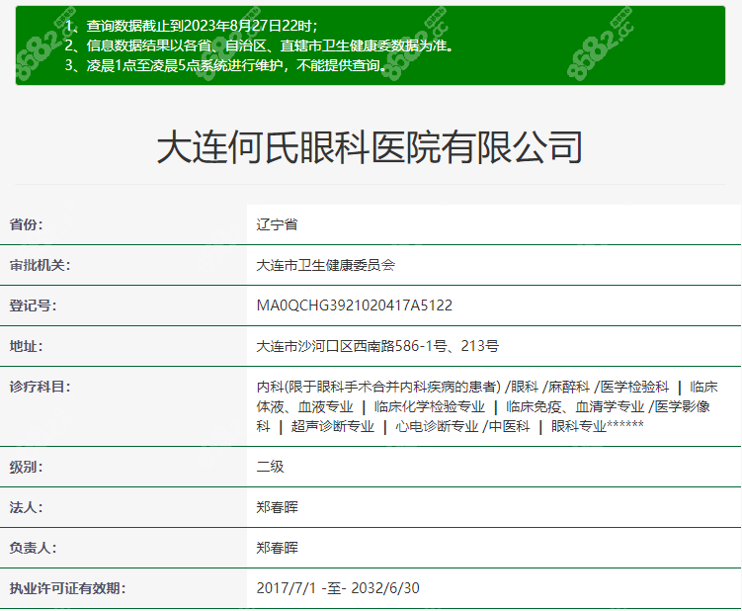Click the title 大连何氏眼科医院有限公司
The height and width of the screenshot is (611, 742).
370,147
